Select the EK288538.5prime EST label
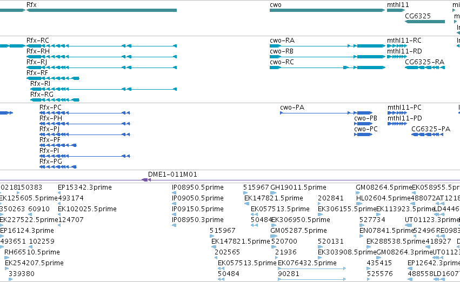This screenshot has width=460, height=282. [x=396, y=241]
